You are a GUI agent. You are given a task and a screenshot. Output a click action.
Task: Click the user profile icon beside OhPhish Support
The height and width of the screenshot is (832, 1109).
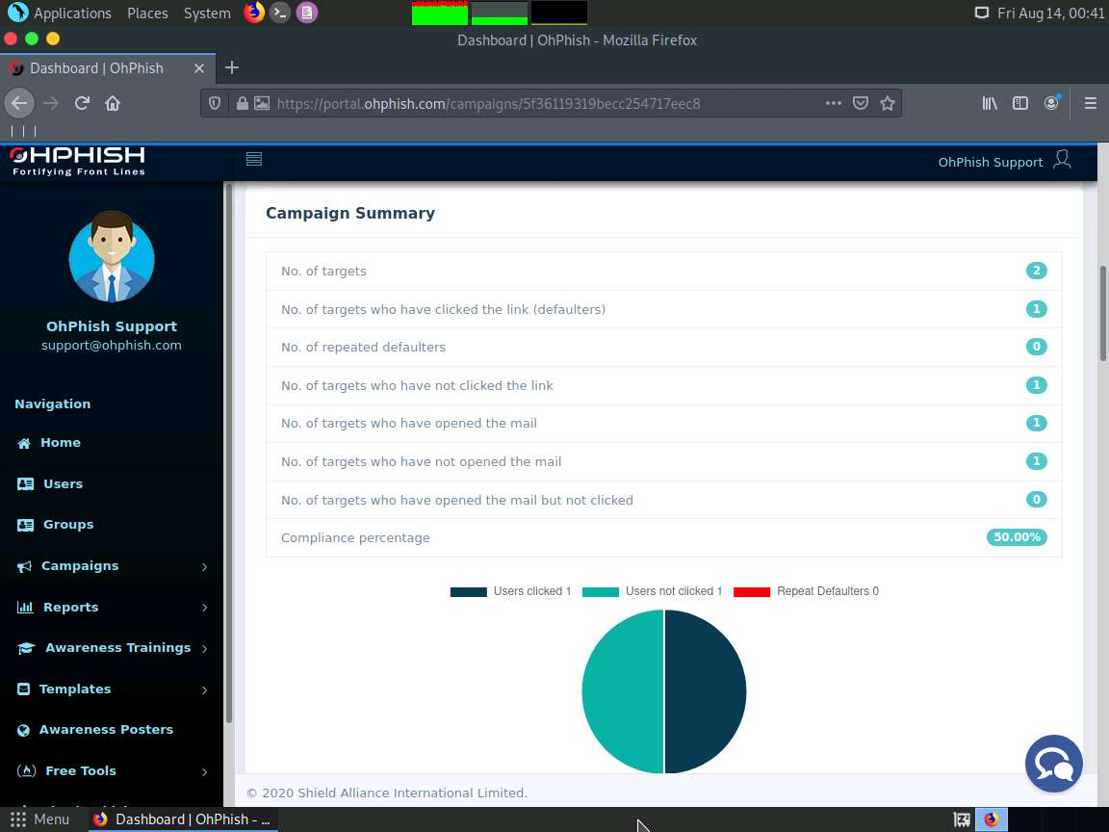[x=1063, y=160]
